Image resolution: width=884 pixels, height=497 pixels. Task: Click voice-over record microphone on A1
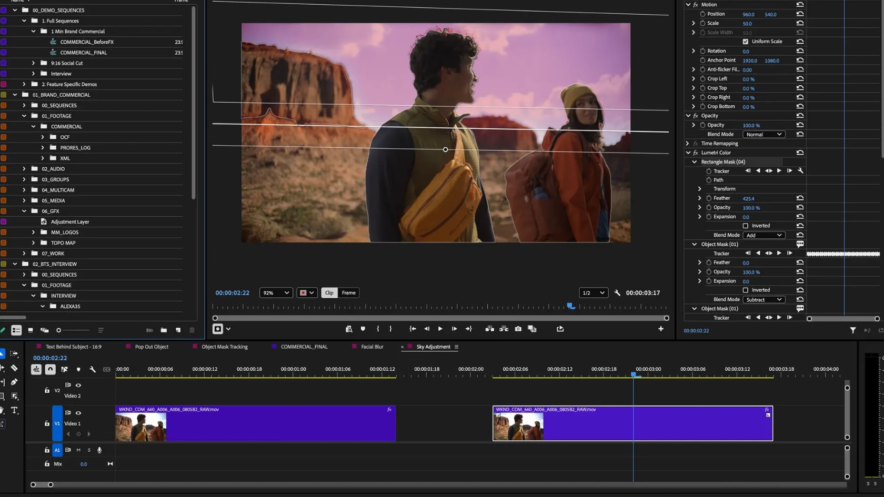tap(99, 450)
